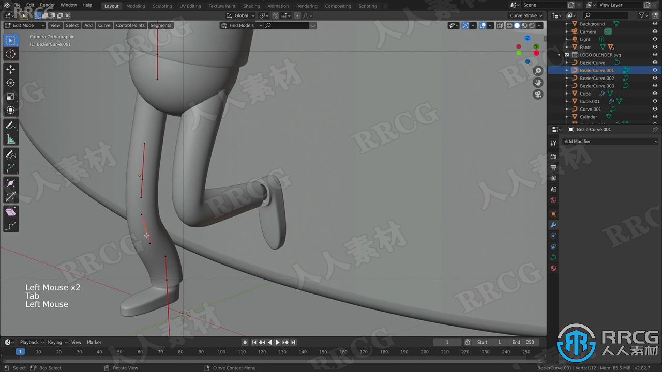This screenshot has height=372, width=662.
Task: Open shading options dropdown arrow
Action: [x=540, y=25]
